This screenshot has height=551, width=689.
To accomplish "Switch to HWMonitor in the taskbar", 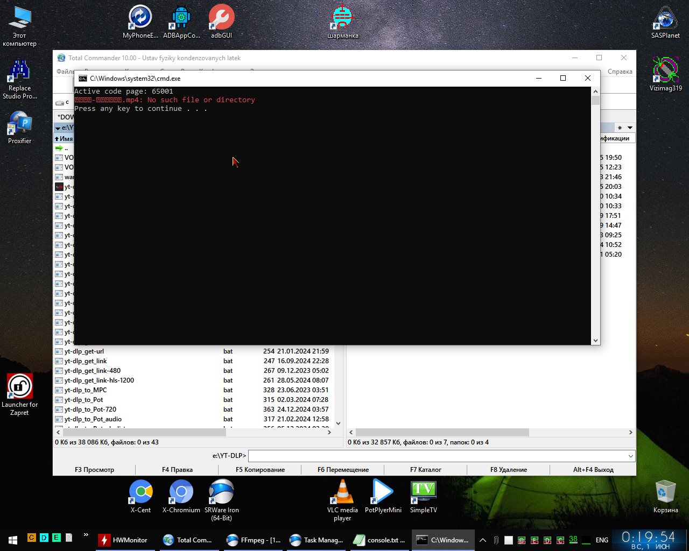I will pyautogui.click(x=123, y=540).
